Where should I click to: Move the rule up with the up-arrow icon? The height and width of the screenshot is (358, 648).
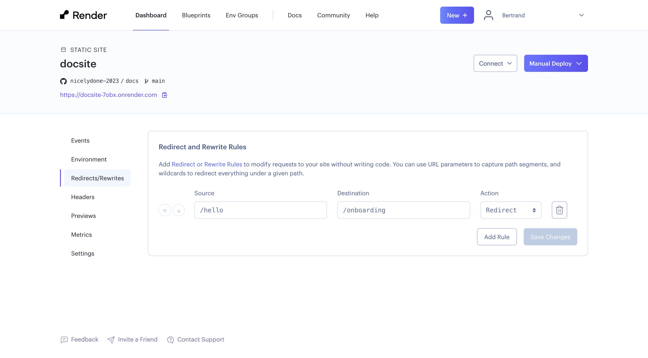165,210
